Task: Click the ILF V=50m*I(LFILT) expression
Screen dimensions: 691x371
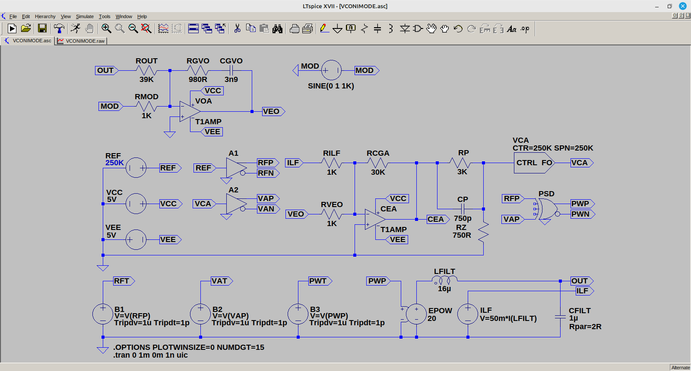Action: coord(508,318)
